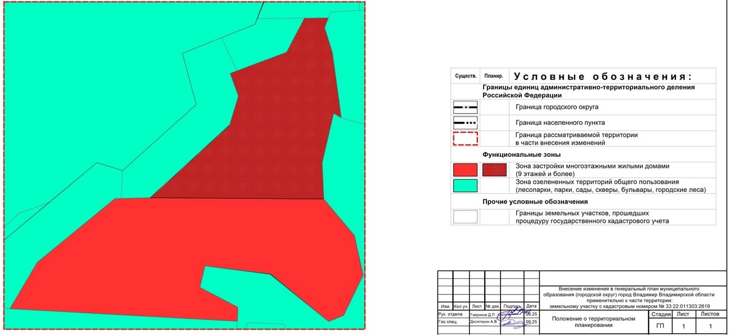Click the "Гавриков Д.П." name cell
The height and width of the screenshot is (336, 731).
[484, 315]
